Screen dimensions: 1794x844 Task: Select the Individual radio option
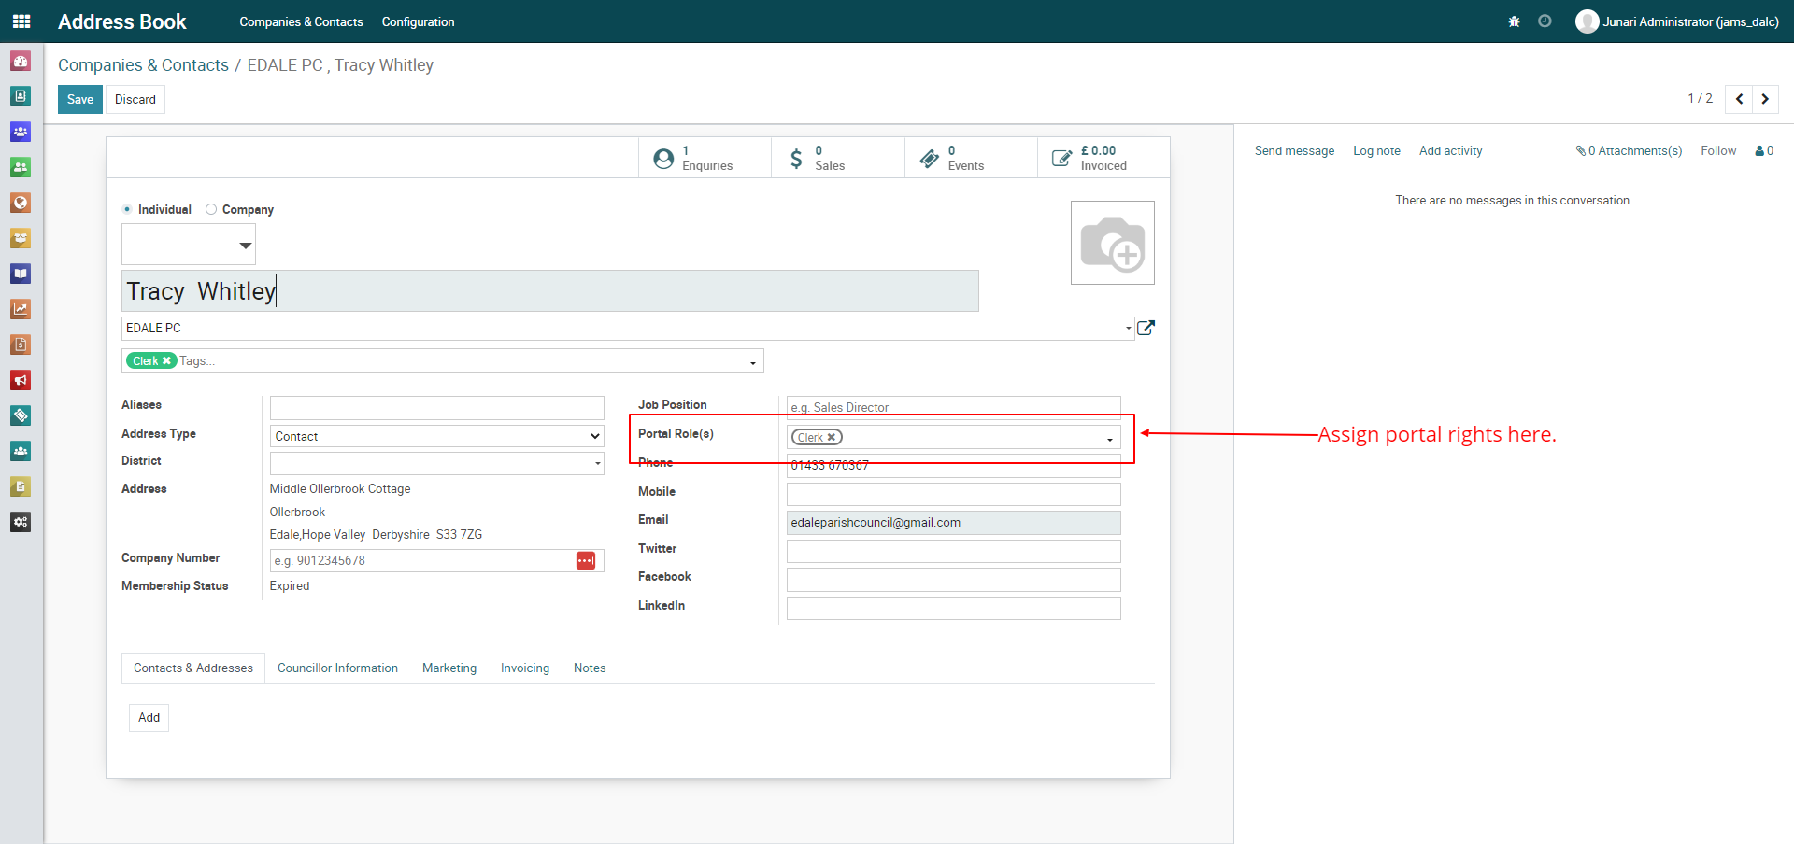pyautogui.click(x=127, y=209)
